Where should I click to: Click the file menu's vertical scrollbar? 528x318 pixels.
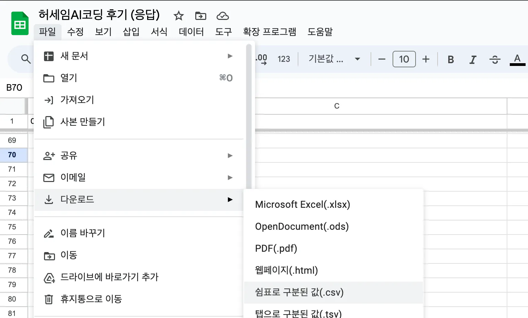(x=249, y=117)
